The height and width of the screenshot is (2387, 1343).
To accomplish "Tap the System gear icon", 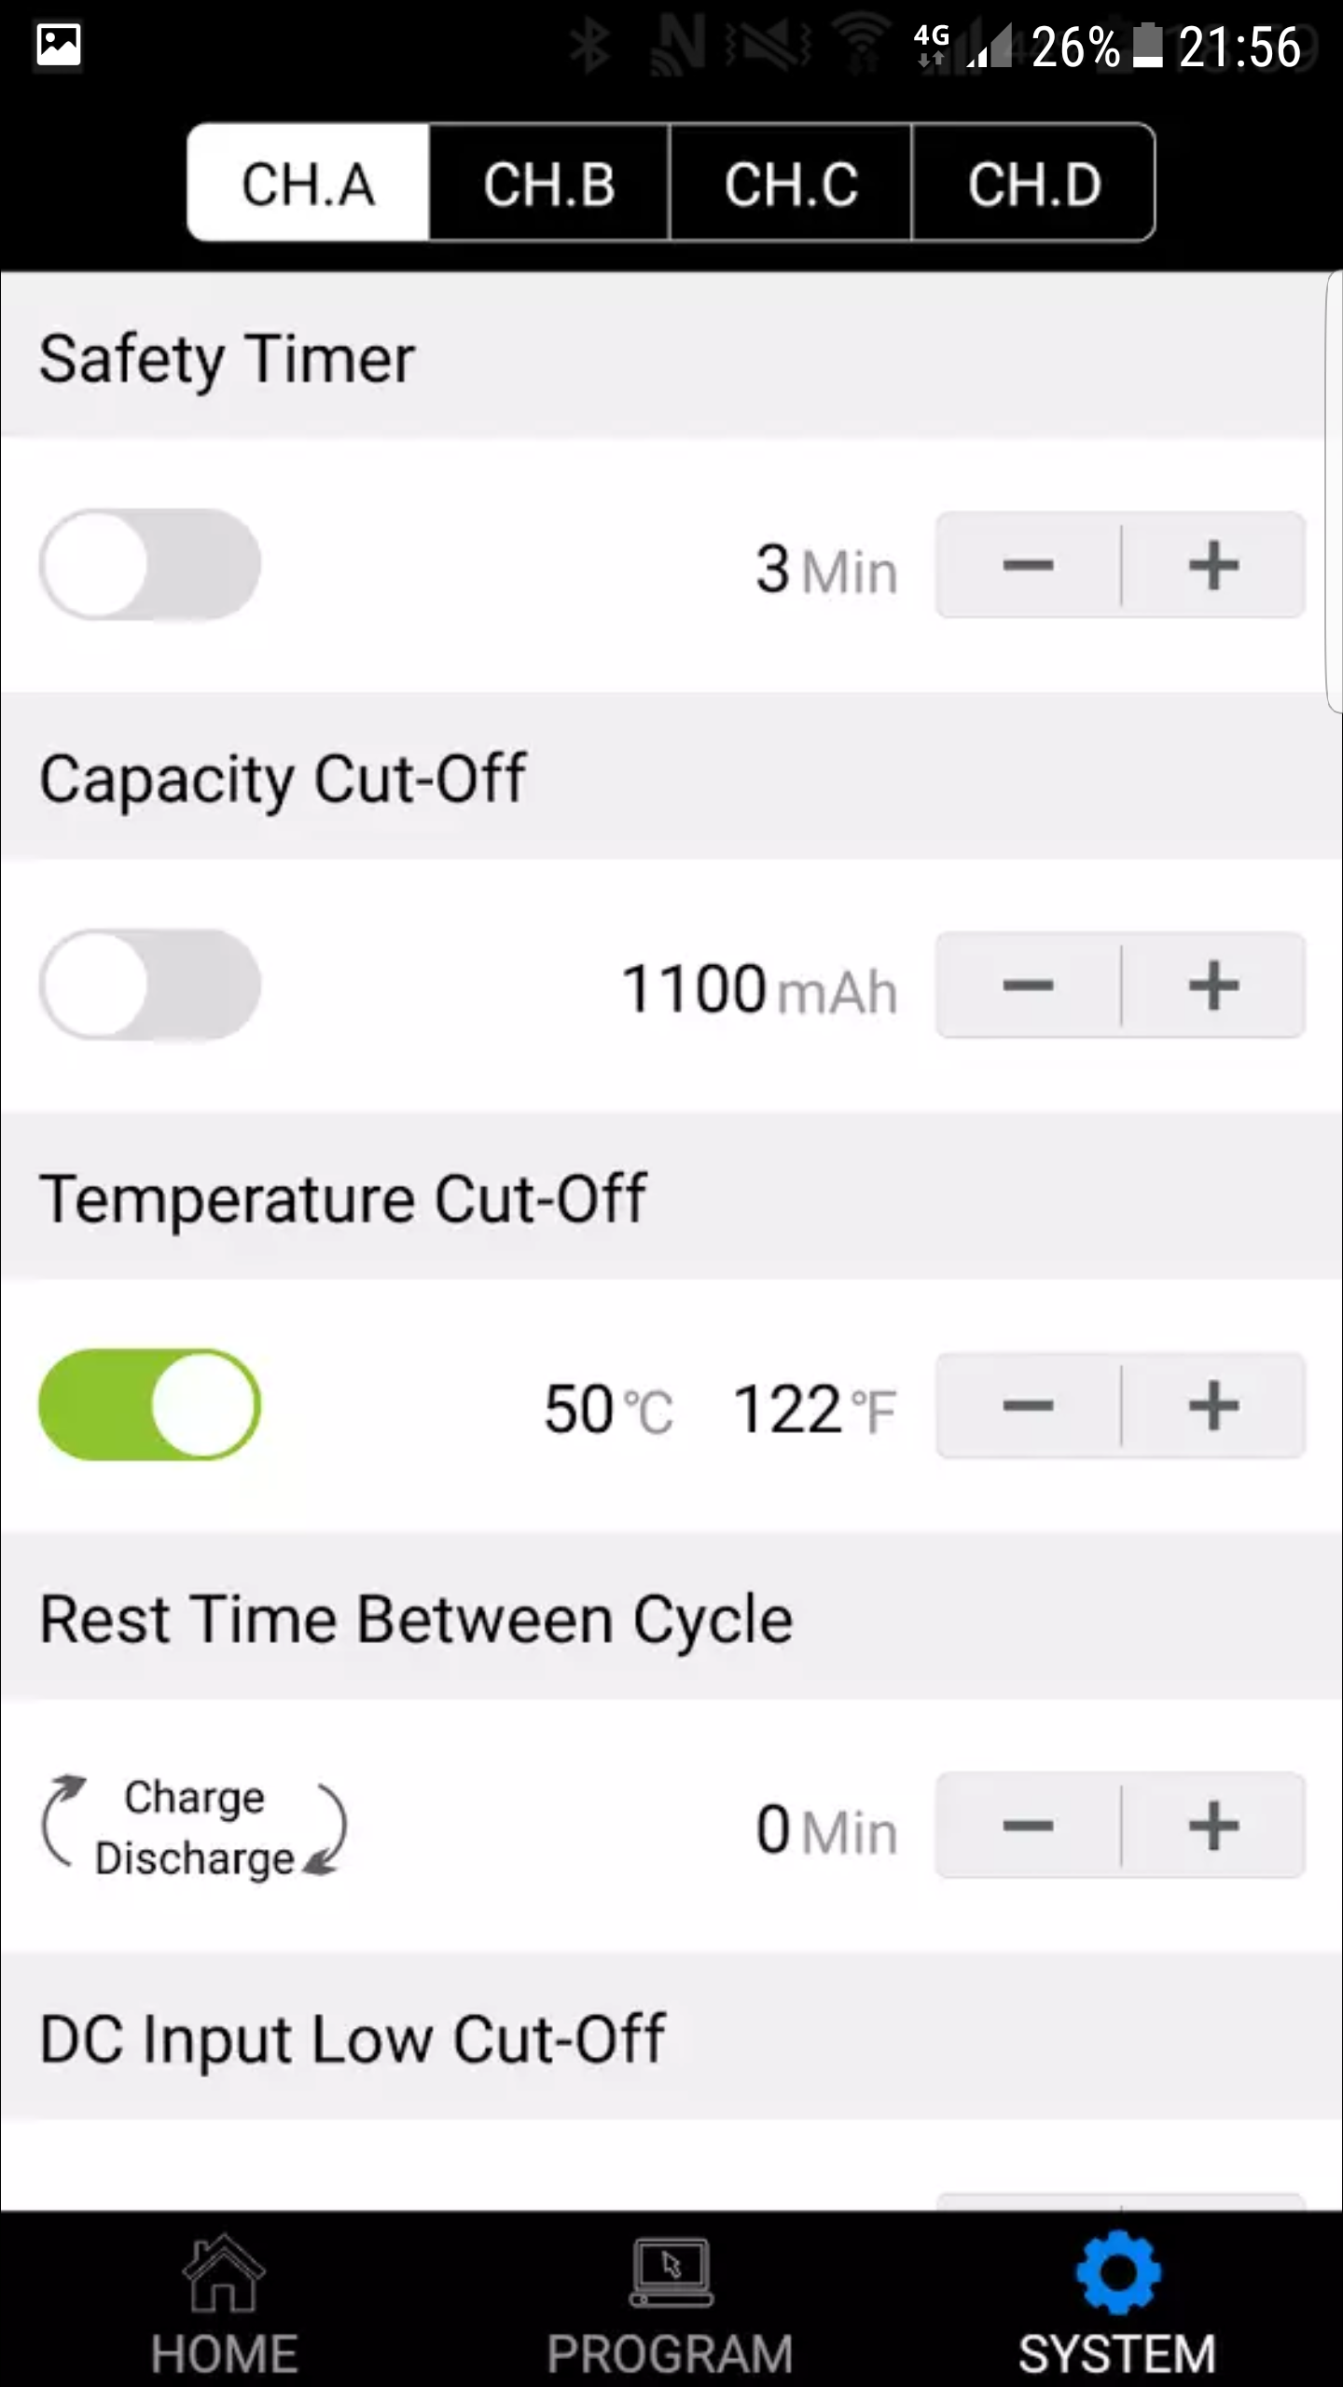I will click(x=1117, y=2273).
